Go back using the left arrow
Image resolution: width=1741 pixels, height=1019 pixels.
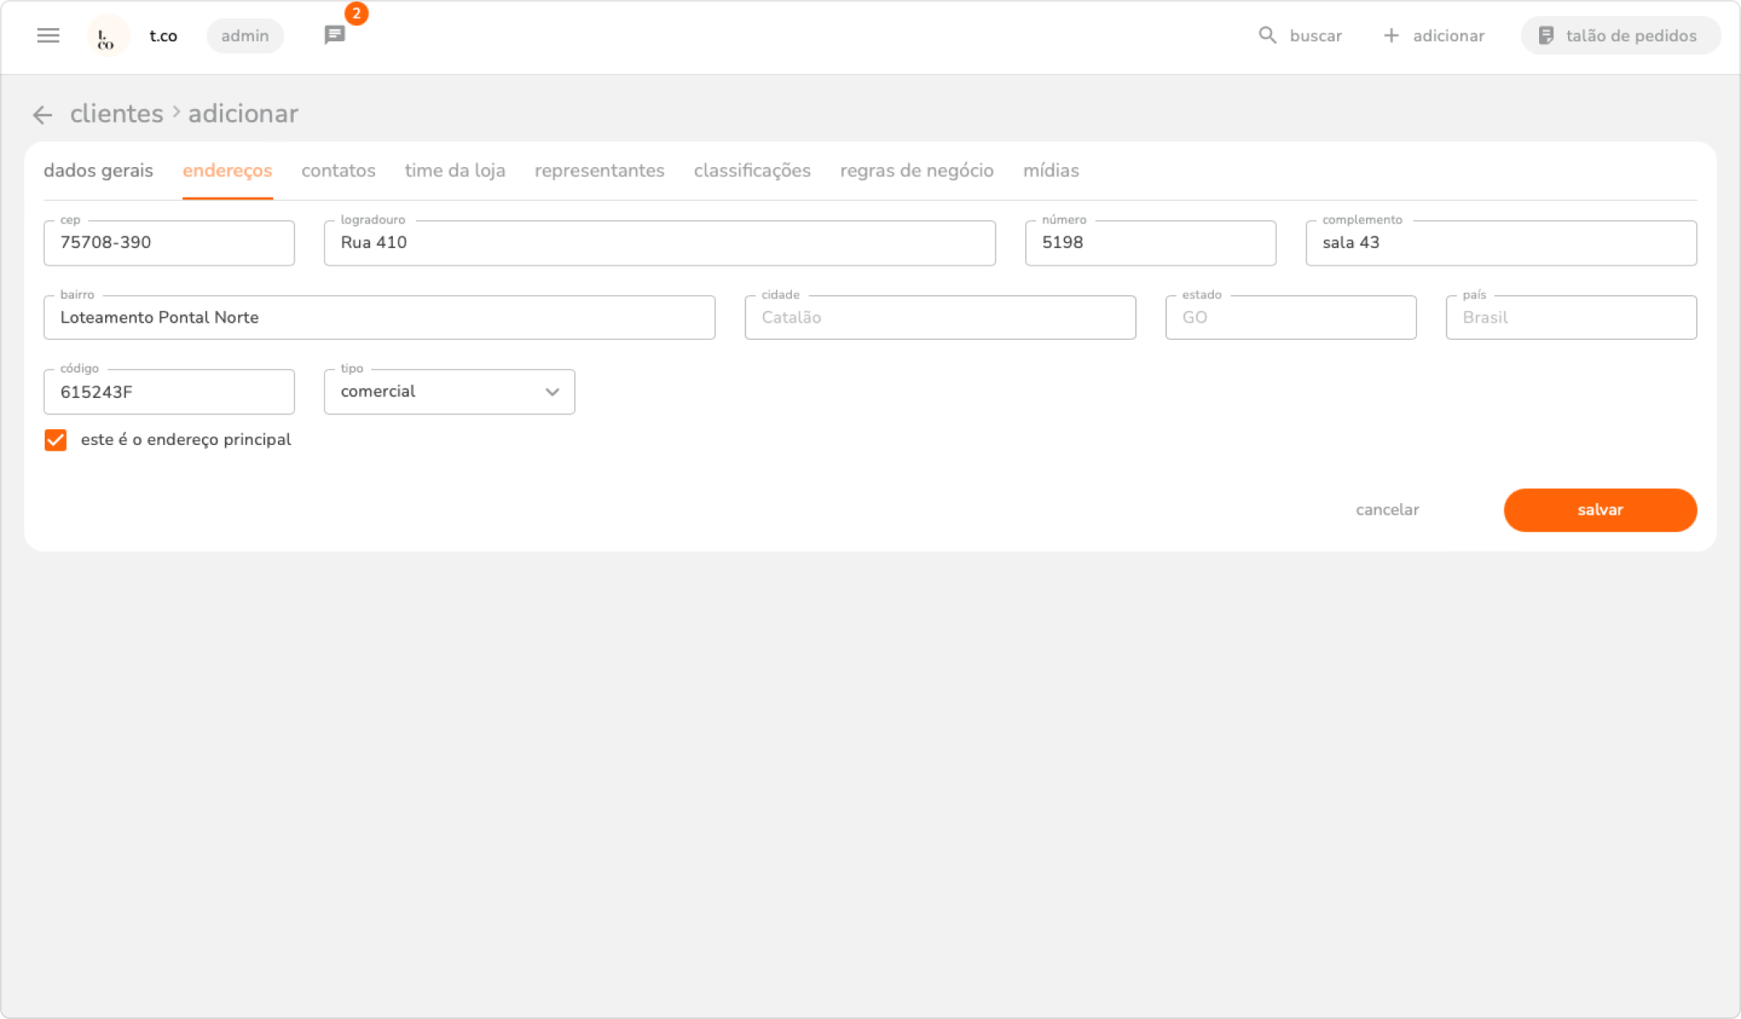click(x=42, y=114)
